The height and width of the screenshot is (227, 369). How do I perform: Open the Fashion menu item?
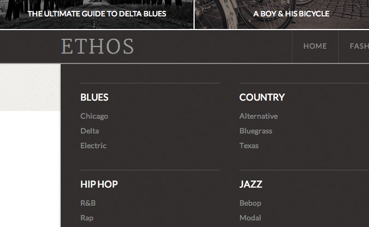pos(359,46)
